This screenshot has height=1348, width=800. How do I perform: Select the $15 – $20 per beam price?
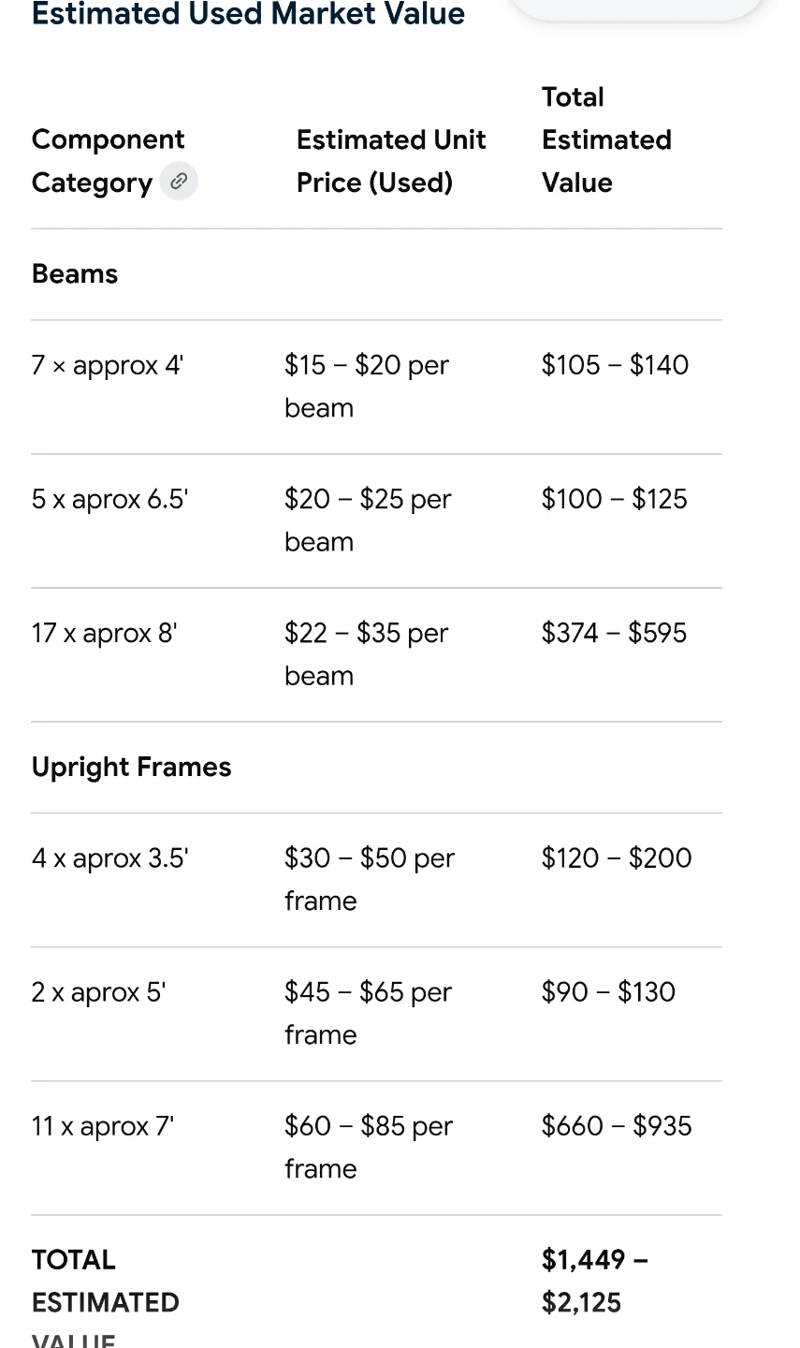click(x=367, y=387)
